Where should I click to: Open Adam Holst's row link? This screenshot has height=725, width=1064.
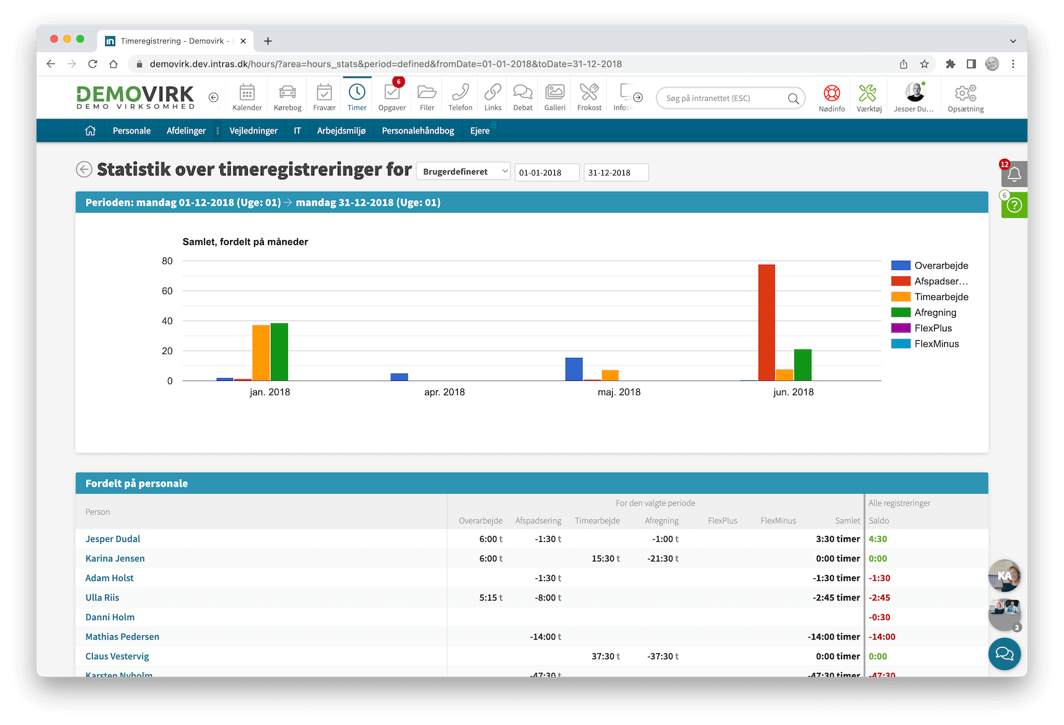click(x=110, y=578)
